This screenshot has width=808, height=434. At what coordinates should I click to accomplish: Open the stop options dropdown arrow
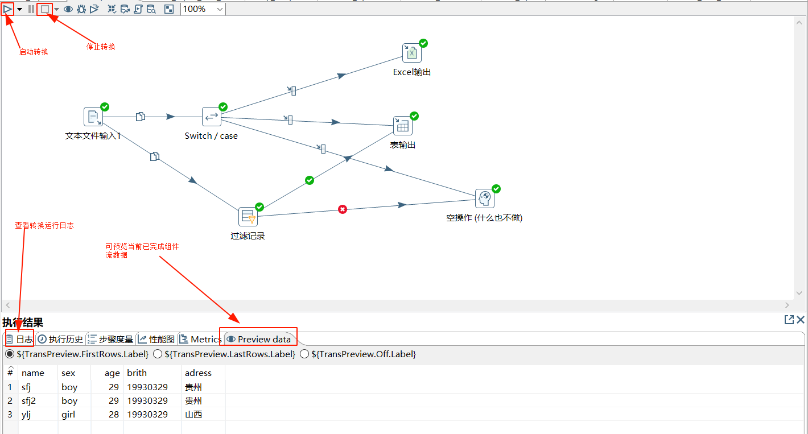(56, 9)
